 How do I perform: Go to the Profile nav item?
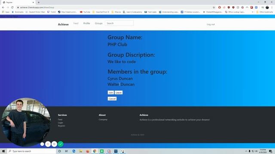(87, 23)
